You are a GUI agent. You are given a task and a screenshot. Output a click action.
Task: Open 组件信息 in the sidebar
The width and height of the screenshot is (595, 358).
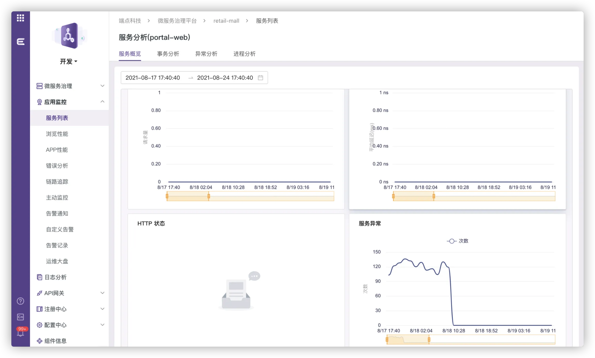tap(55, 341)
